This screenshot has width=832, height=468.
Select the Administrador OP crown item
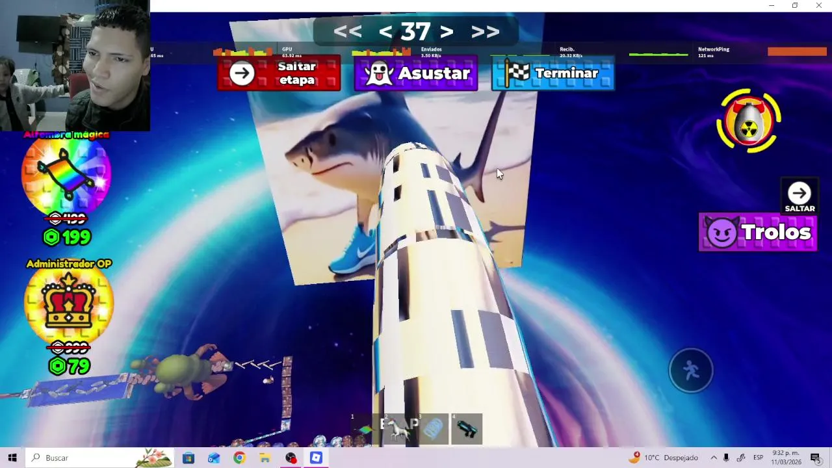(68, 302)
